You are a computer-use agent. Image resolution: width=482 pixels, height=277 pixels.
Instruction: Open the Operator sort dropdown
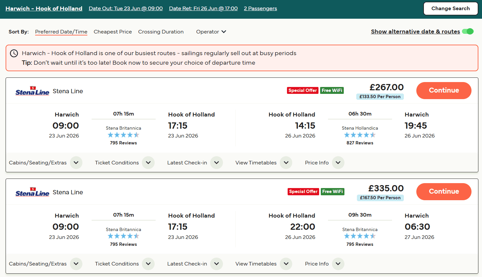211,32
